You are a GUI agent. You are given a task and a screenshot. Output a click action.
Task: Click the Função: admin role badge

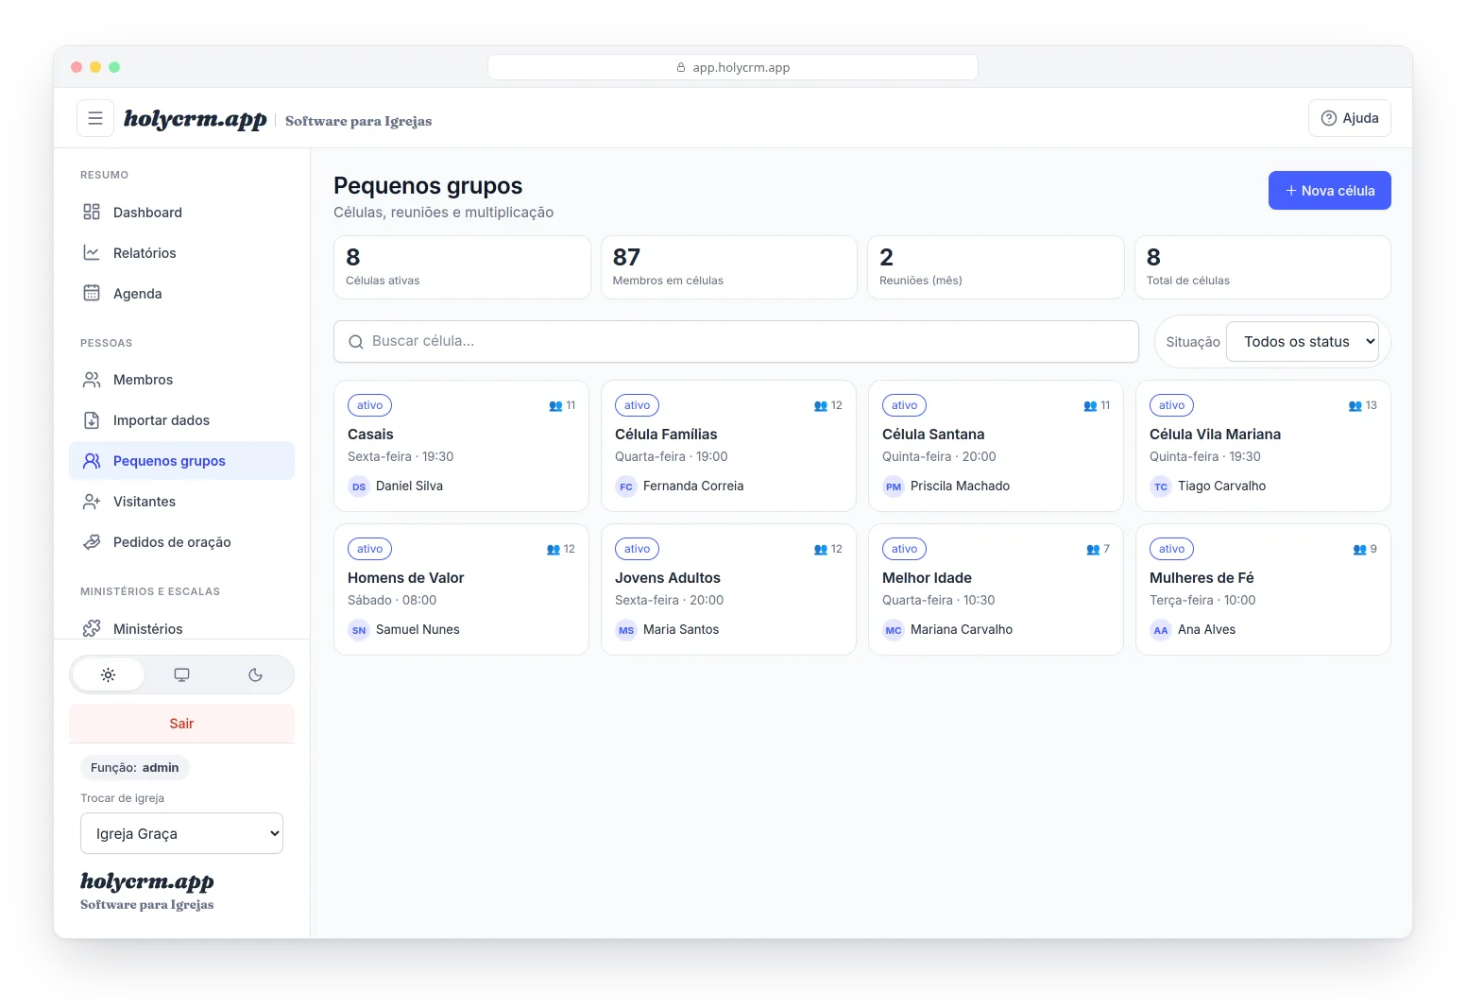pos(134,768)
